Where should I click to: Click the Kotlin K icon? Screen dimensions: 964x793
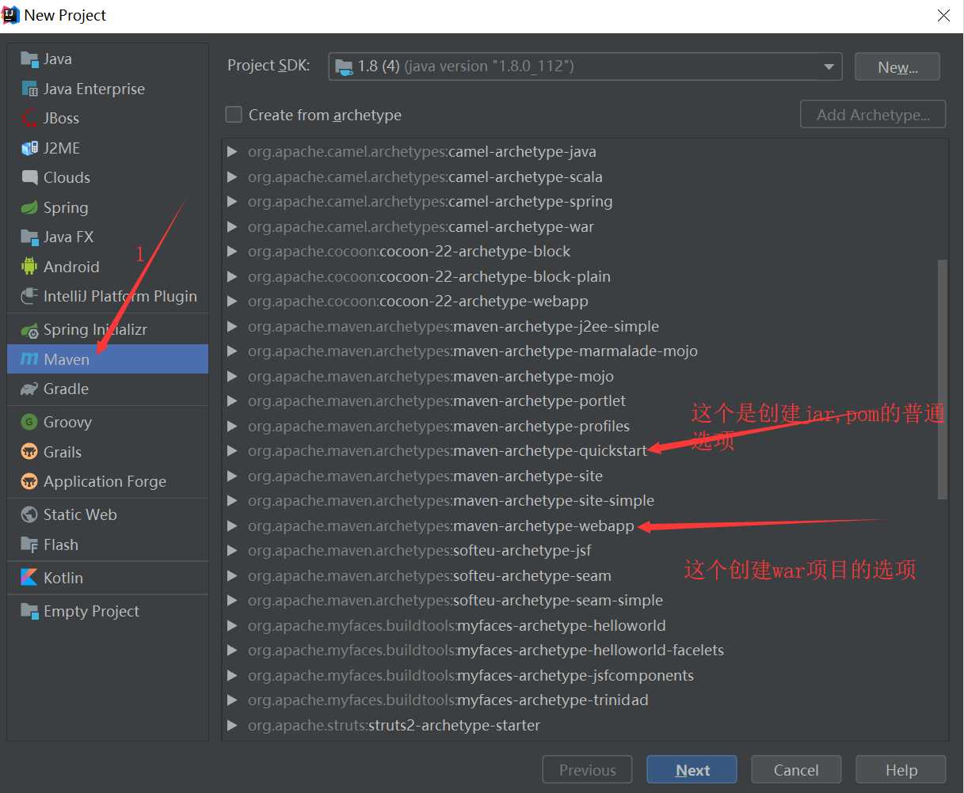[29, 578]
